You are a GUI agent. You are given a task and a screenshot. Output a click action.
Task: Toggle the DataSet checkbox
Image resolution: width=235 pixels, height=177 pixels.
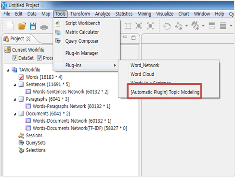coord(15,58)
